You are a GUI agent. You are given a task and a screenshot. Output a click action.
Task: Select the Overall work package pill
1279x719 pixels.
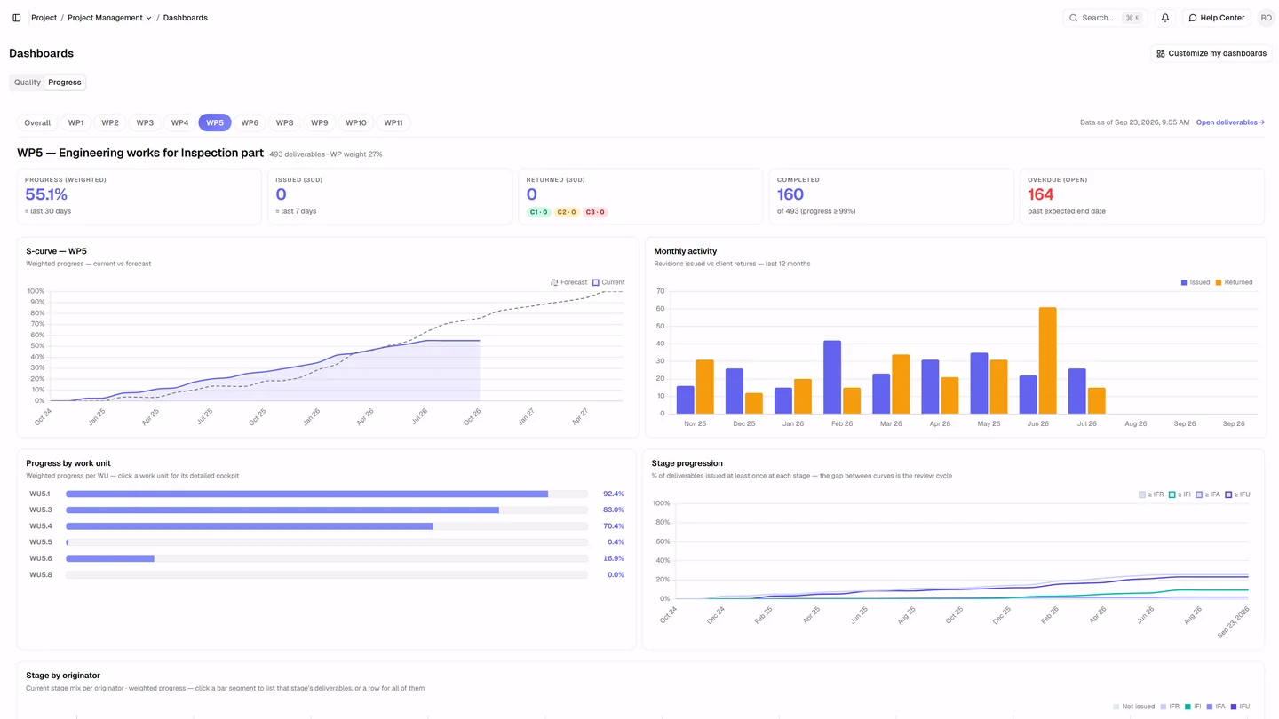(x=37, y=122)
